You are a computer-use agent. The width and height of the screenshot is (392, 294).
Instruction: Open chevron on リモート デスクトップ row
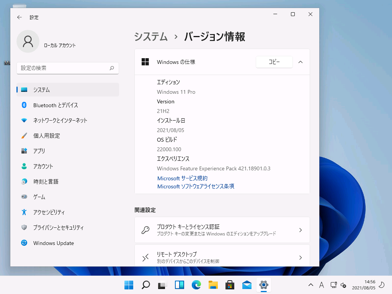point(301,258)
